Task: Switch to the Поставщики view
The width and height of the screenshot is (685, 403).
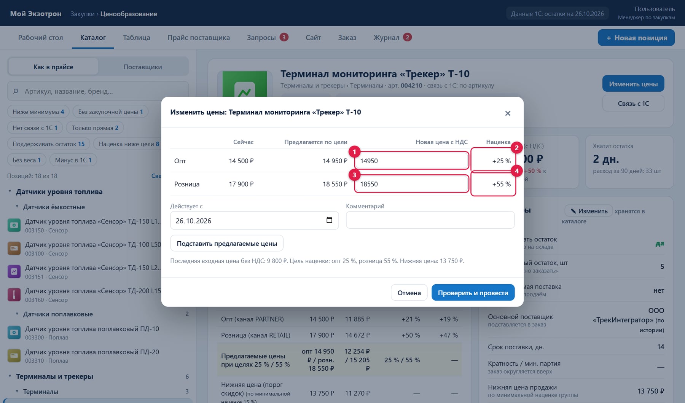Action: coord(143,67)
